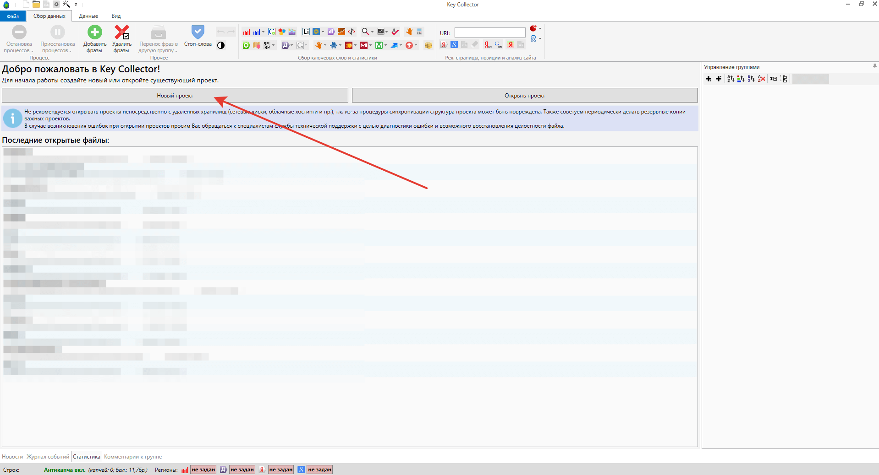Expand dropdown next to @ mail icon
Screen dimensions: 879x475
[x=323, y=32]
